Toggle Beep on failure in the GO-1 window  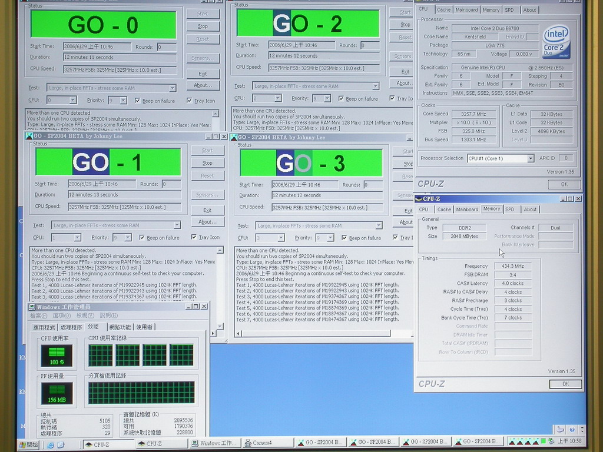pos(143,238)
